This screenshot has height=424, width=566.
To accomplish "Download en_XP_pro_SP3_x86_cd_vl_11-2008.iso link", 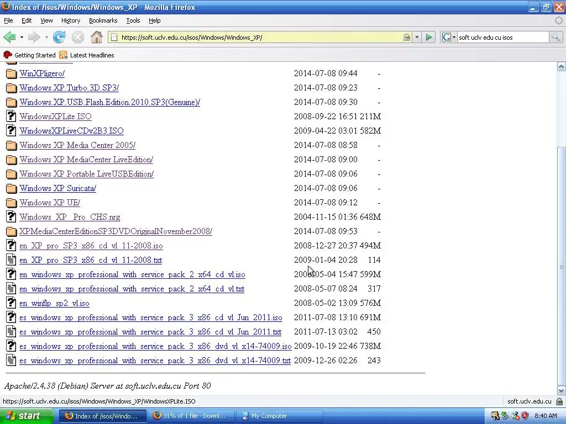I will [x=91, y=246].
